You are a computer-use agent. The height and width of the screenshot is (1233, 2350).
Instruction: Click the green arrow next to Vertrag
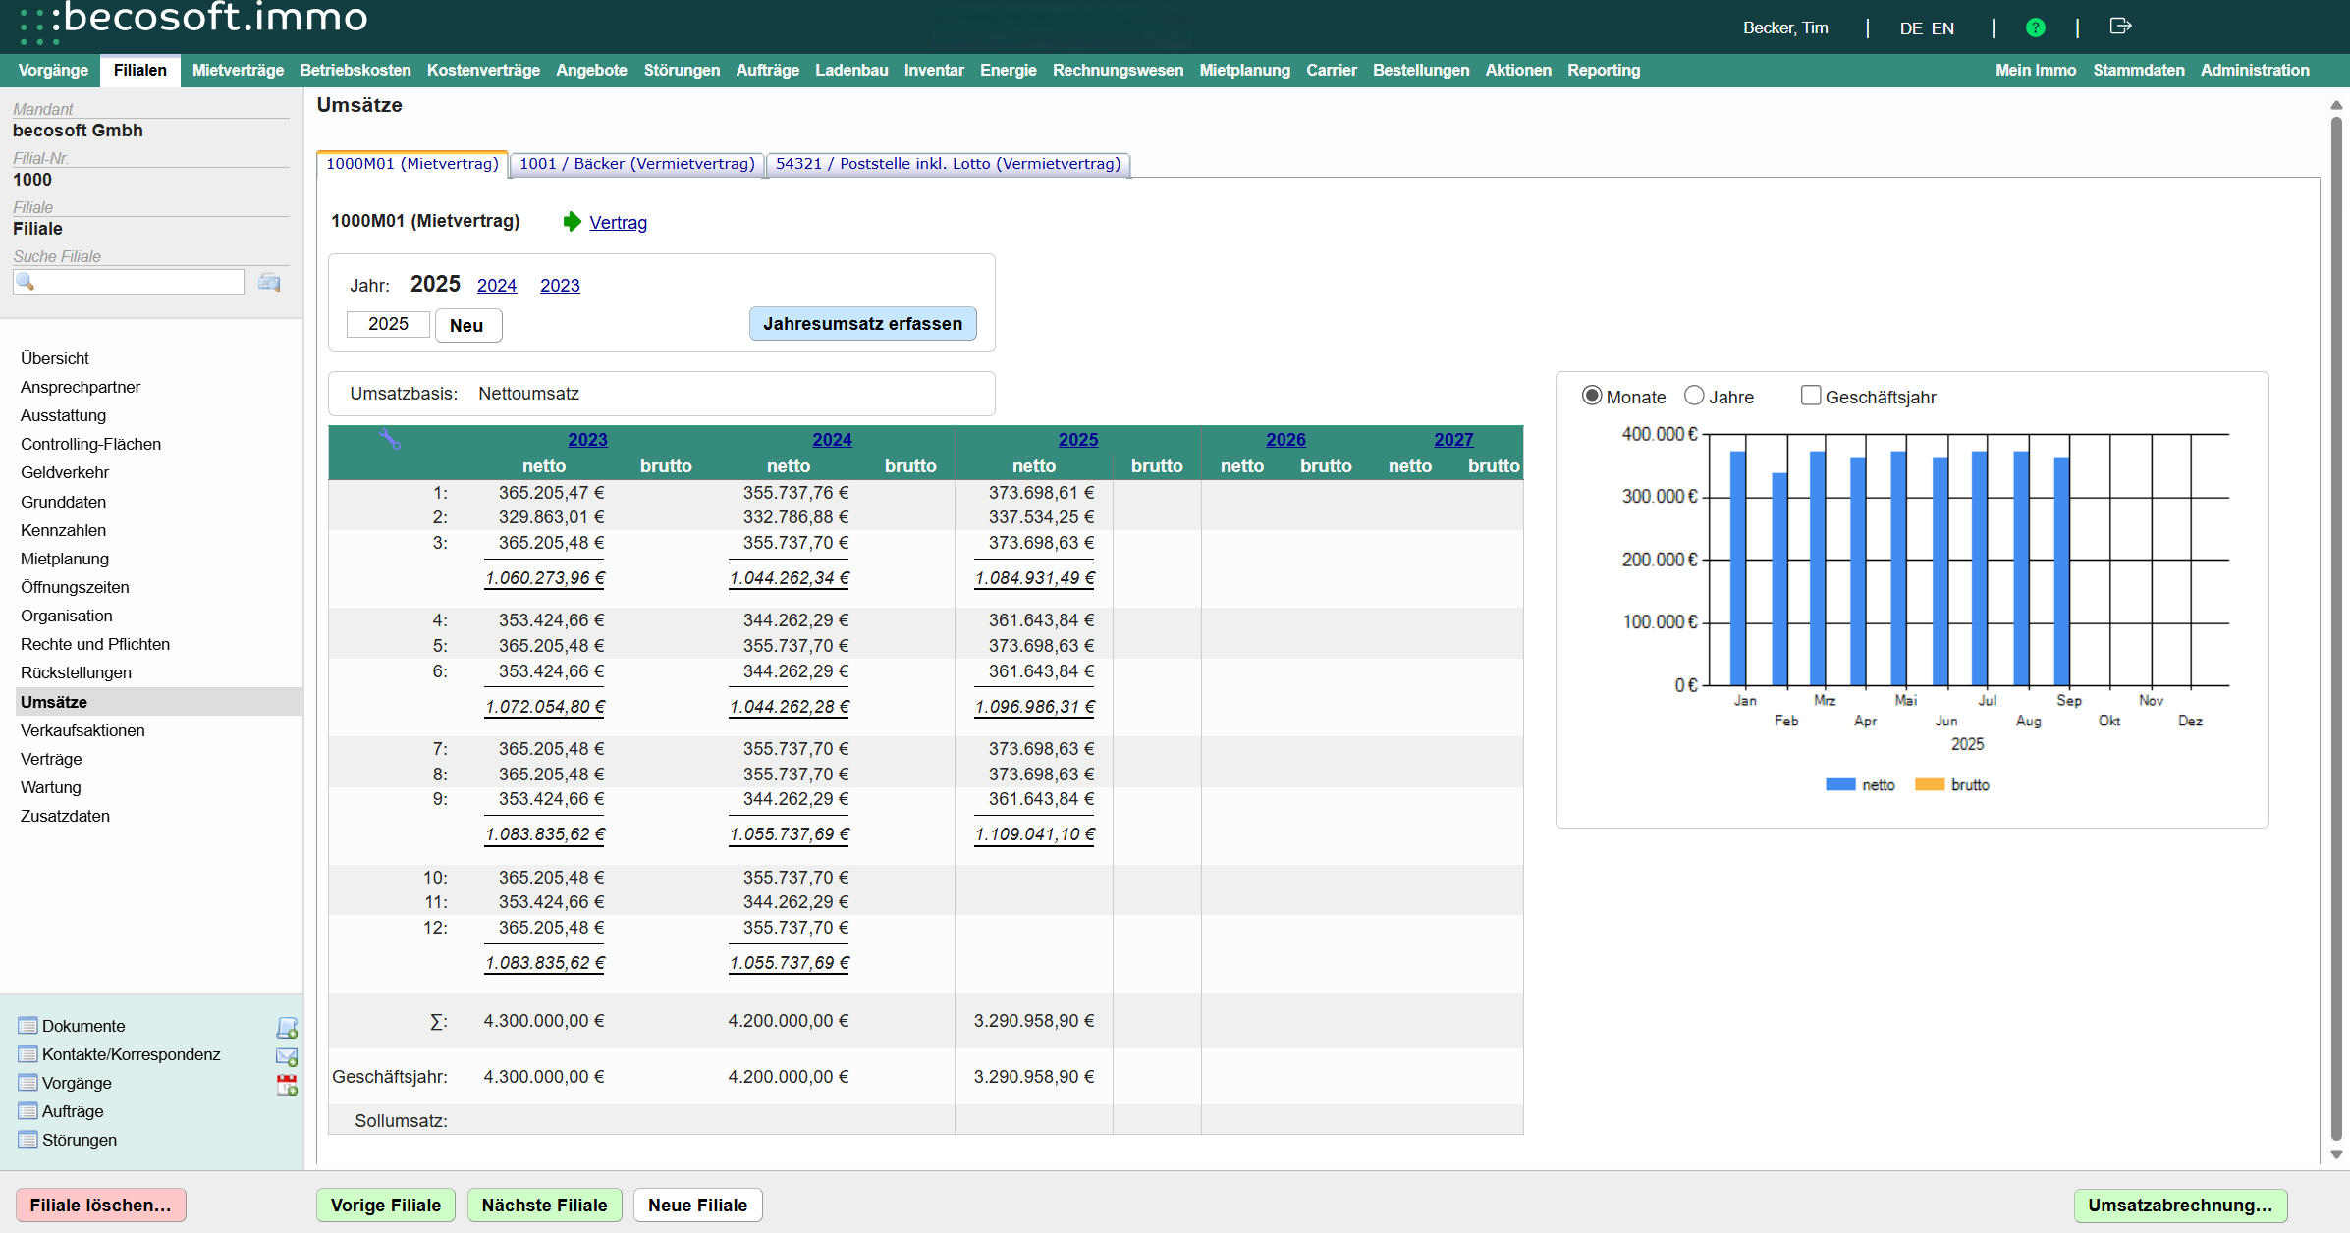[x=572, y=222]
